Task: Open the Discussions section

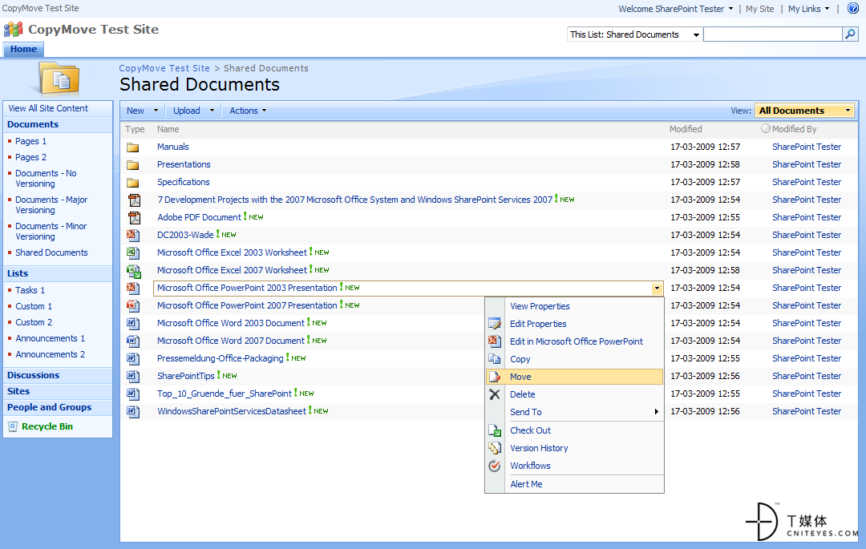Action: pos(33,375)
